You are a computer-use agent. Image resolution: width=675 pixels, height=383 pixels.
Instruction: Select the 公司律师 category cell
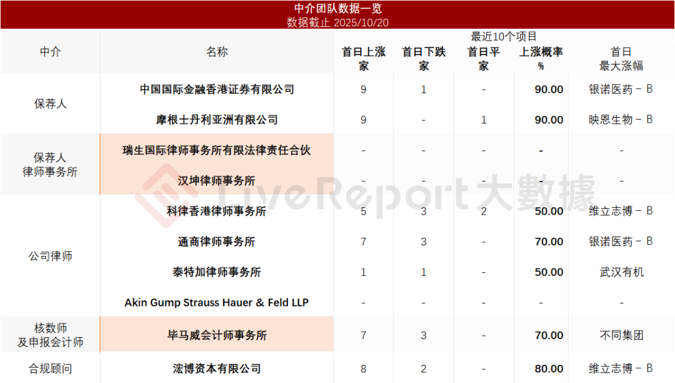(x=51, y=257)
